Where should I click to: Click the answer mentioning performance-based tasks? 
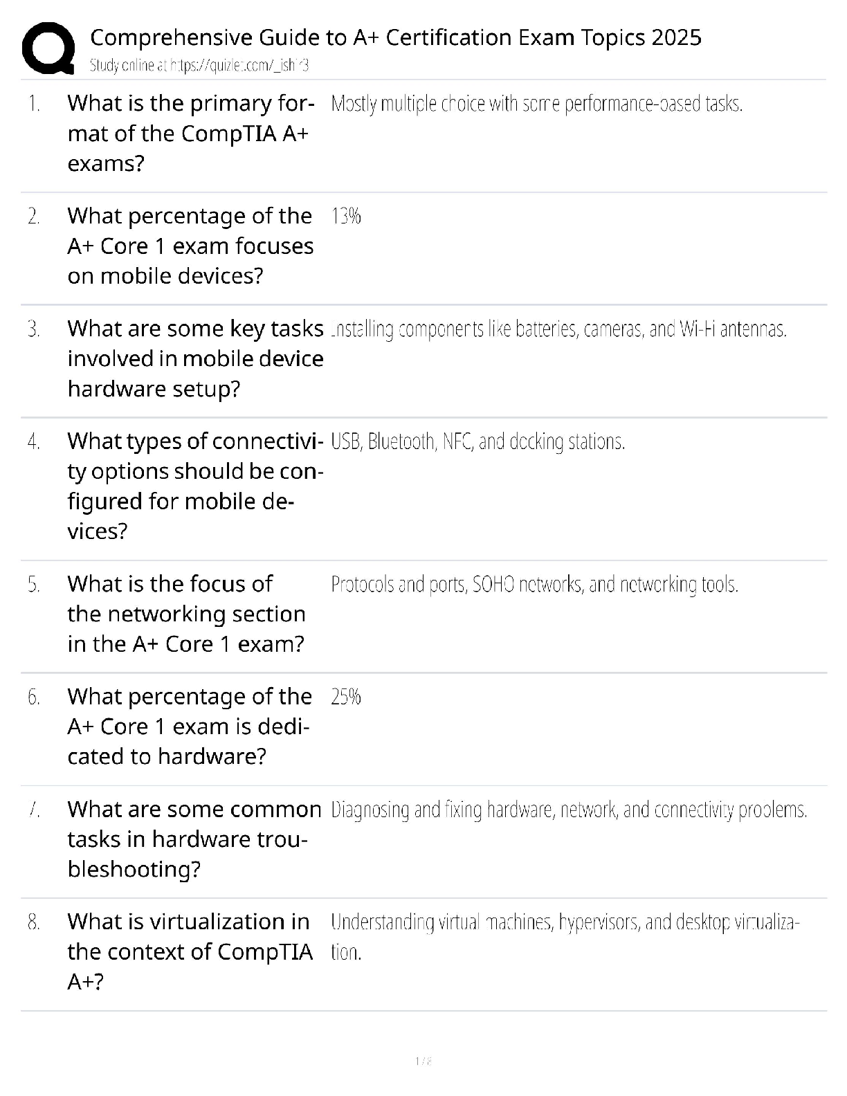pos(537,104)
